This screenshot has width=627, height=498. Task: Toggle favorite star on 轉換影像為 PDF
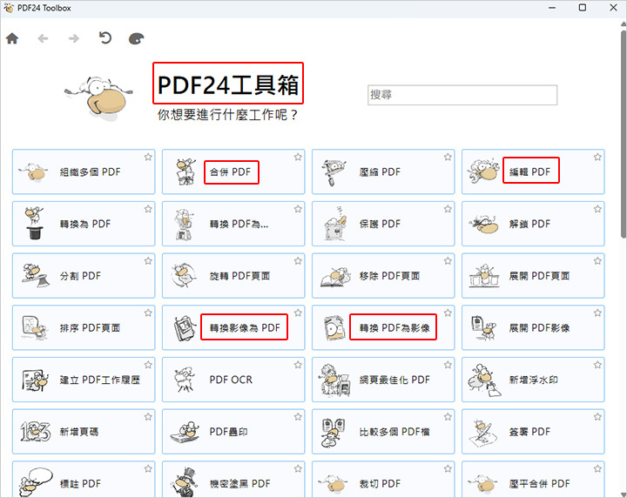tap(298, 313)
